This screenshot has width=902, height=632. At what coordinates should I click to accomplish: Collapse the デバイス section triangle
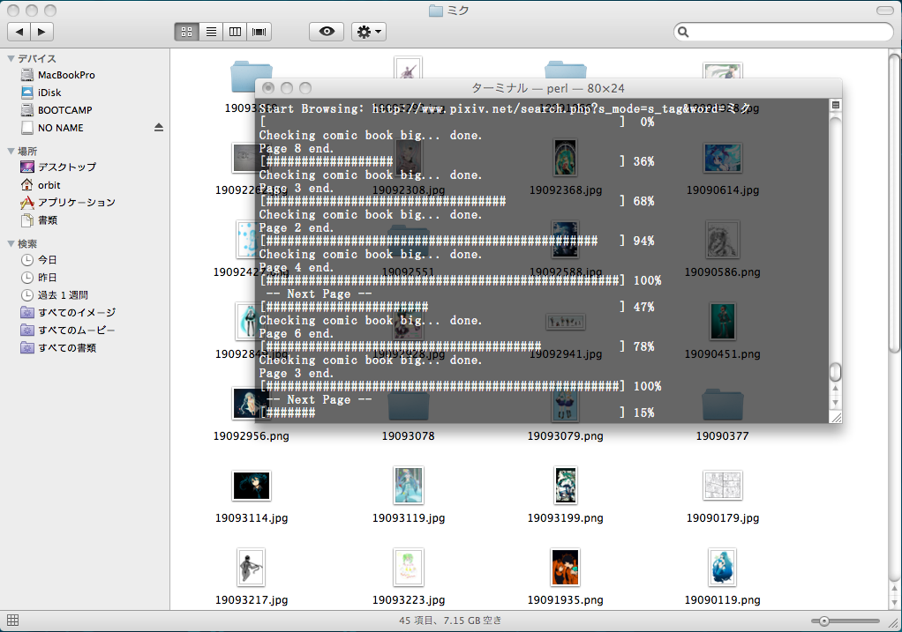tap(11, 58)
